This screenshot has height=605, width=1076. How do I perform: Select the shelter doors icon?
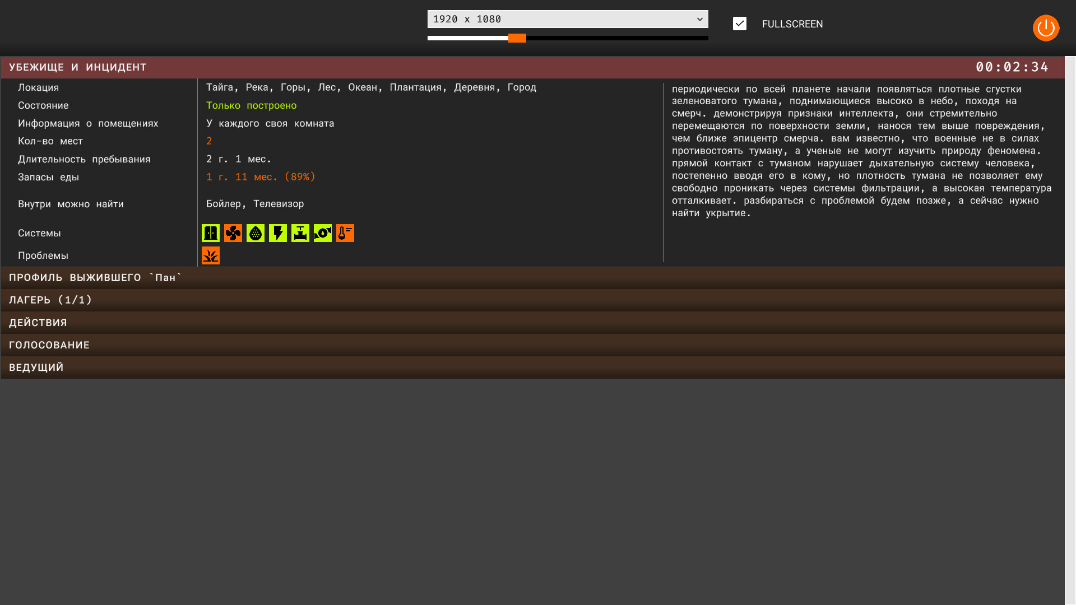210,233
